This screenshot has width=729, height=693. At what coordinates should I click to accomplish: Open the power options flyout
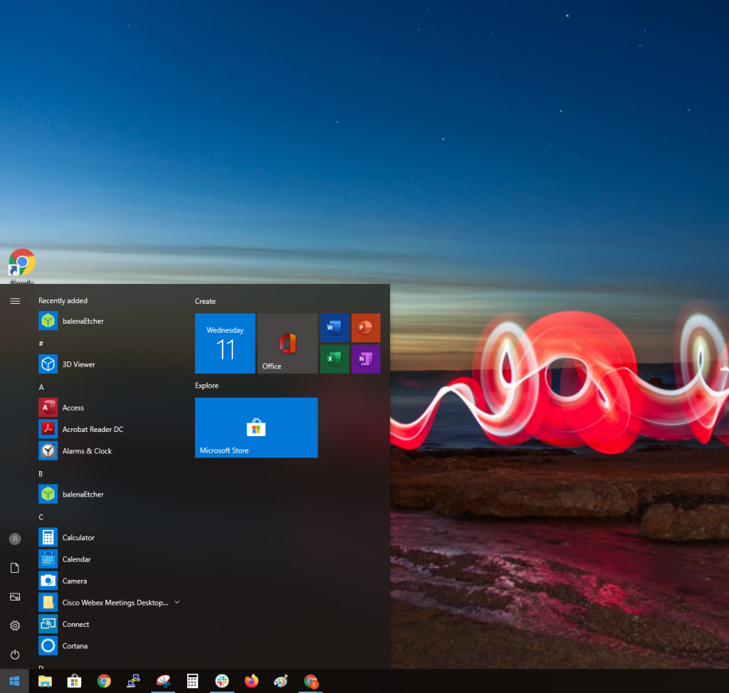pyautogui.click(x=15, y=655)
